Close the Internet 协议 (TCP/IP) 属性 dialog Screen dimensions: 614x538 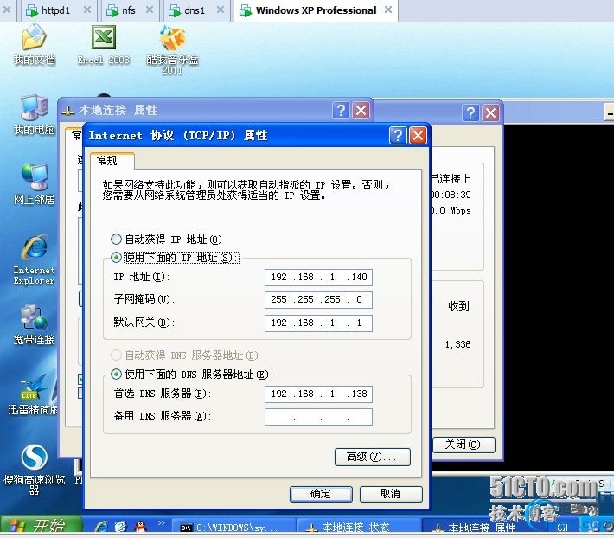418,136
